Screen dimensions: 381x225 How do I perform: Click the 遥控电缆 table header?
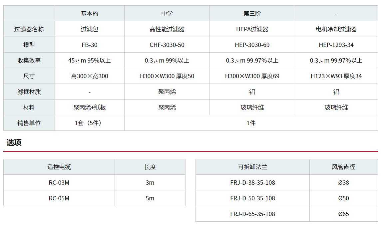coord(59,167)
